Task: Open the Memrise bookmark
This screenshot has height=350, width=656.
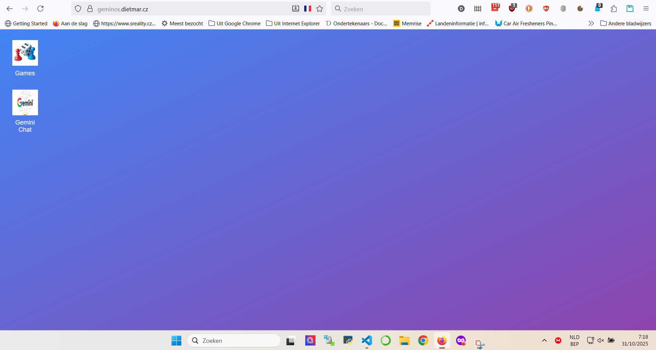Action: tap(407, 23)
